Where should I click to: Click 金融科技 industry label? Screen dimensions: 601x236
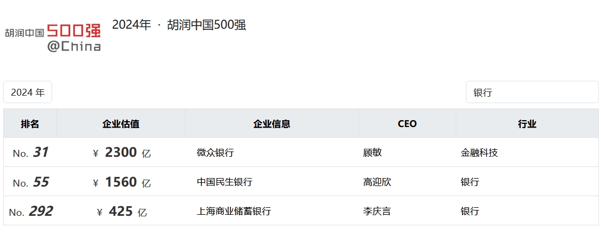tap(479, 153)
